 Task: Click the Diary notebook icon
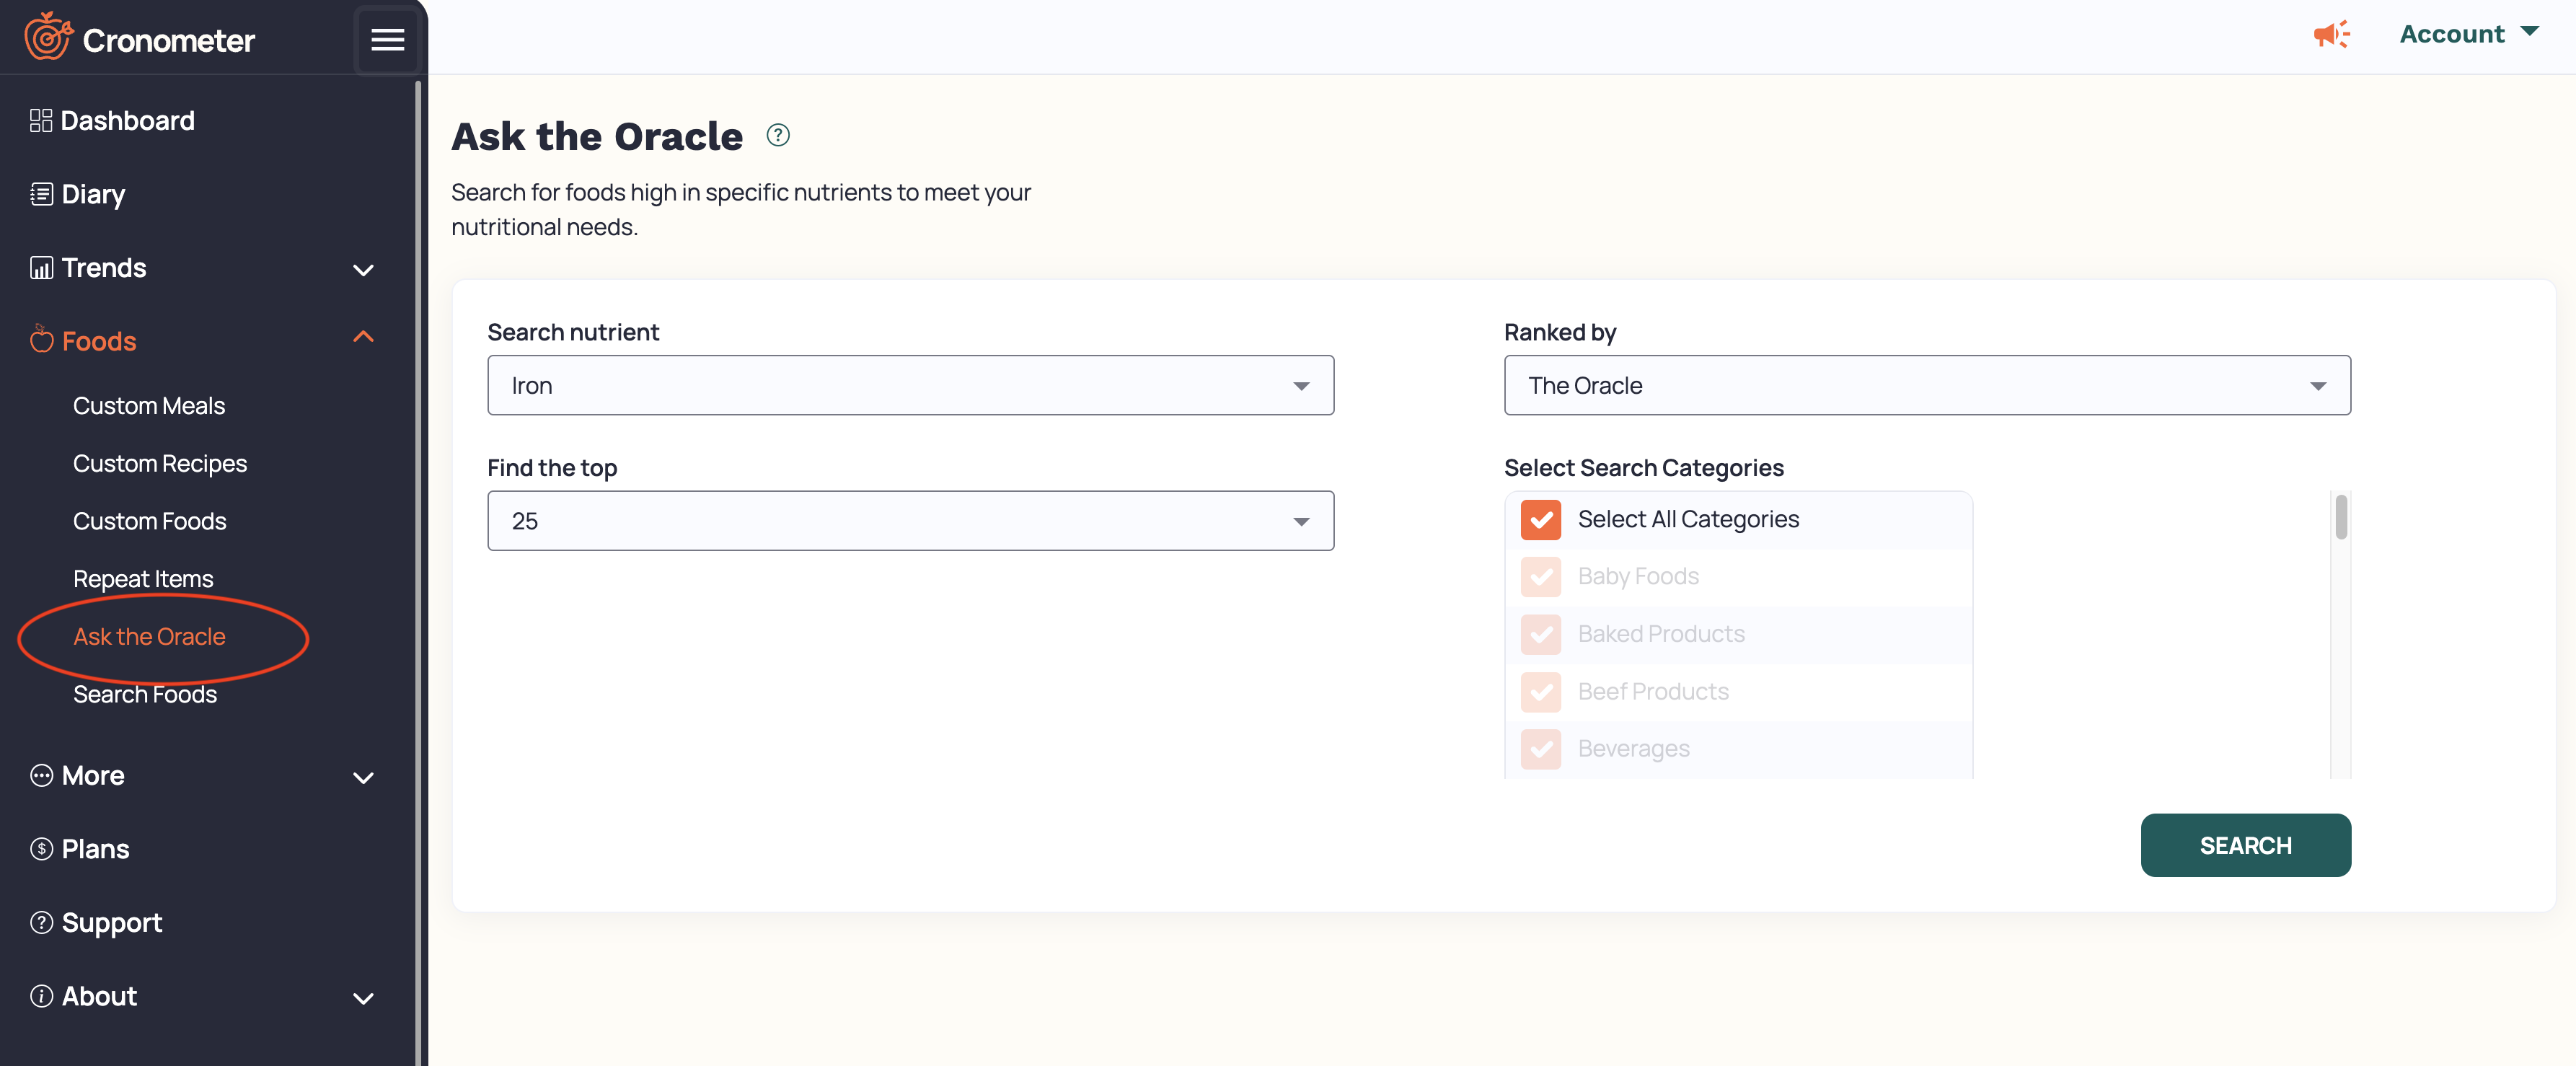tap(41, 194)
